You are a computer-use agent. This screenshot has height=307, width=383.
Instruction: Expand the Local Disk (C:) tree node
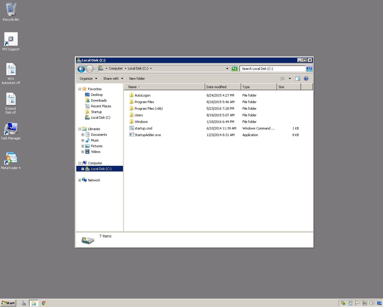pyautogui.click(x=83, y=169)
